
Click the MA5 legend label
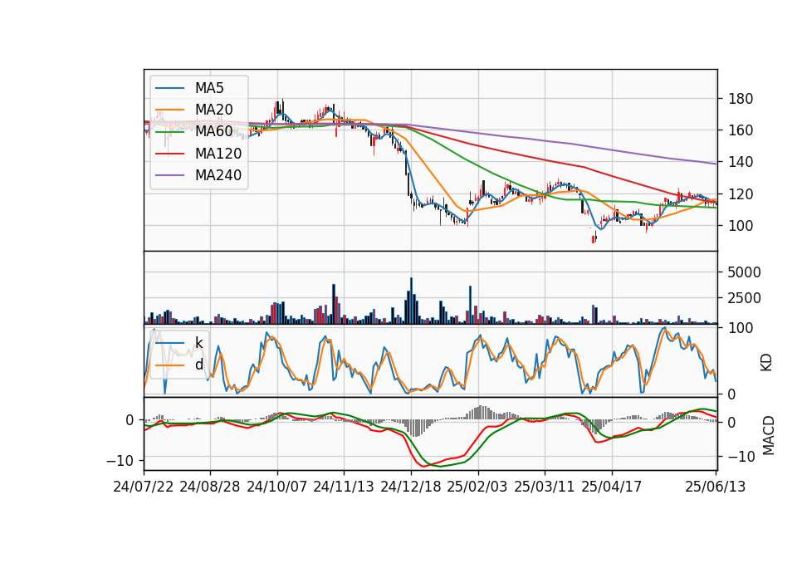[209, 88]
